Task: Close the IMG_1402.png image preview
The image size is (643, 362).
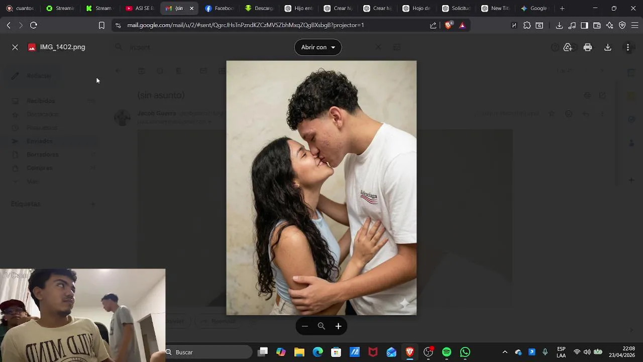Action: [x=15, y=47]
